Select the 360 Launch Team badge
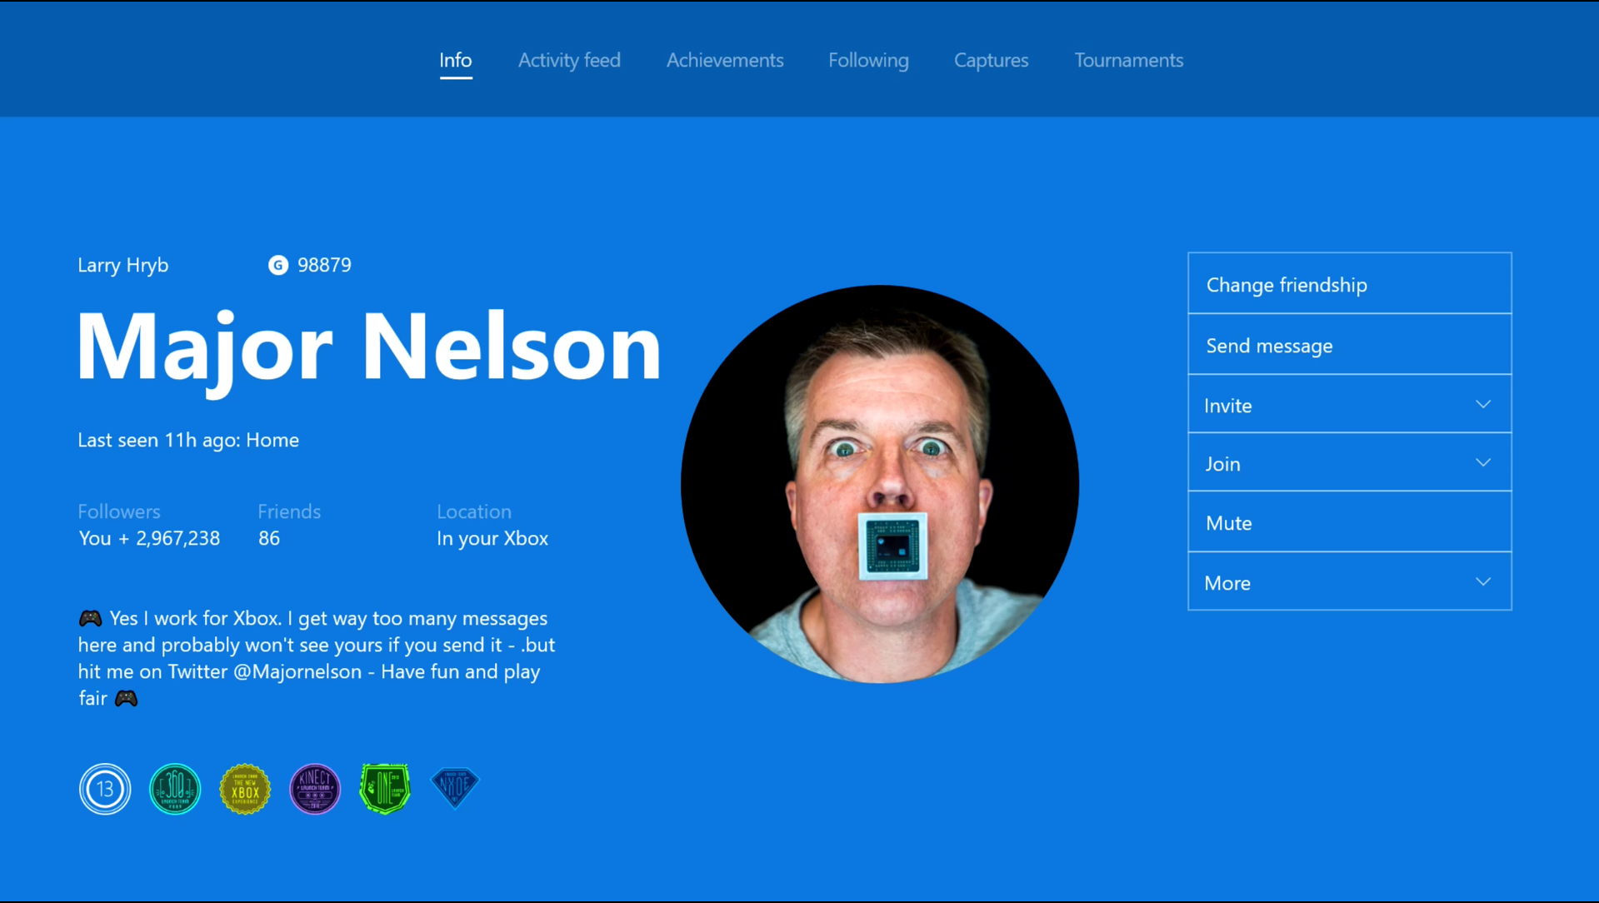This screenshot has height=903, width=1599. 175,788
